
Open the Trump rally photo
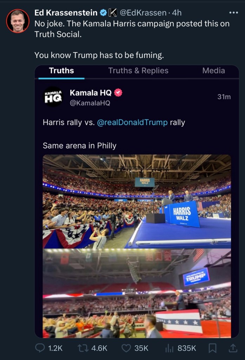pyautogui.click(x=137, y=293)
